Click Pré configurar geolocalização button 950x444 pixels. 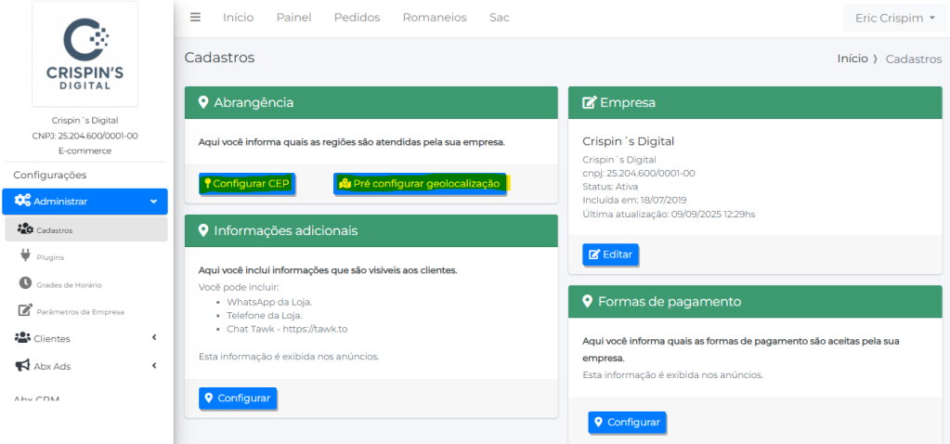tap(420, 184)
